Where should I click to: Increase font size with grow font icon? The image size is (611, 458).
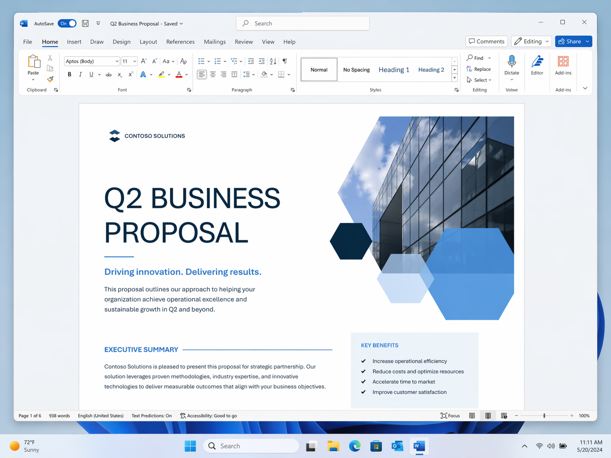click(x=144, y=61)
